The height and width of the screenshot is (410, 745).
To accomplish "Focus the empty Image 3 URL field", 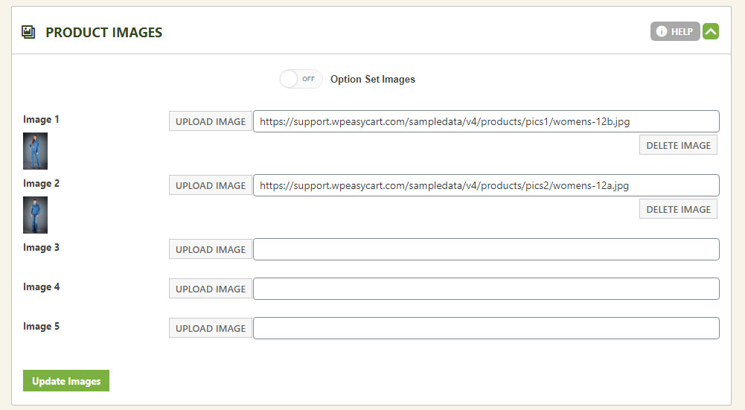I will [x=486, y=249].
